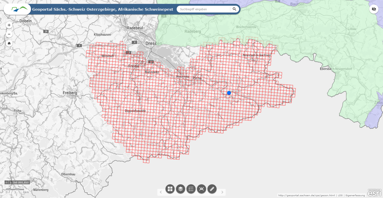Open the layer list widget

(x=181, y=189)
